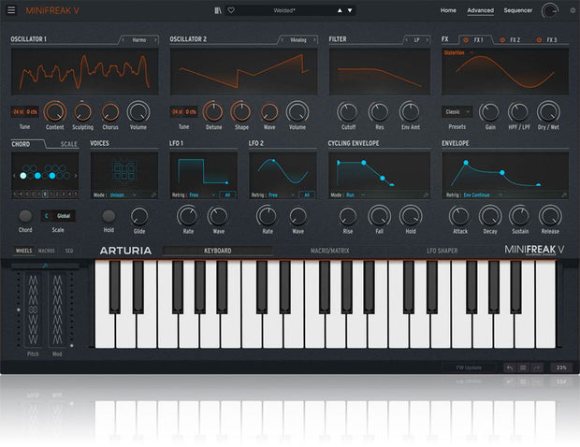The image size is (580, 447).
Task: Select chord octave step 0
Action: [x=45, y=194]
